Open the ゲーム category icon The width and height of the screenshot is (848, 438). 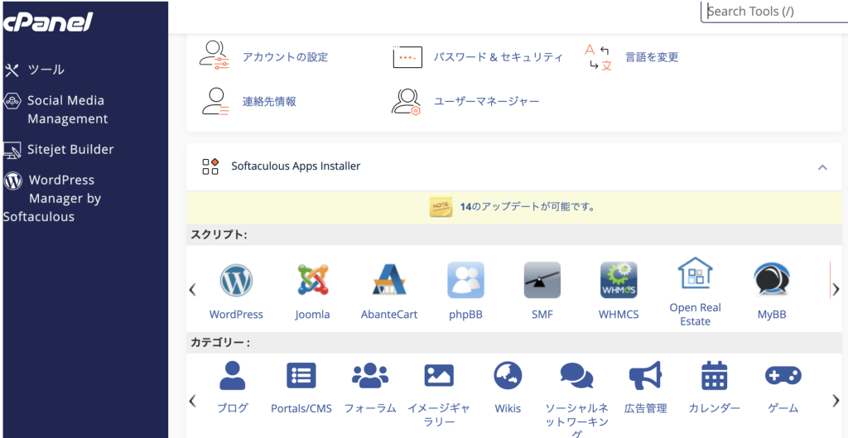coord(783,377)
